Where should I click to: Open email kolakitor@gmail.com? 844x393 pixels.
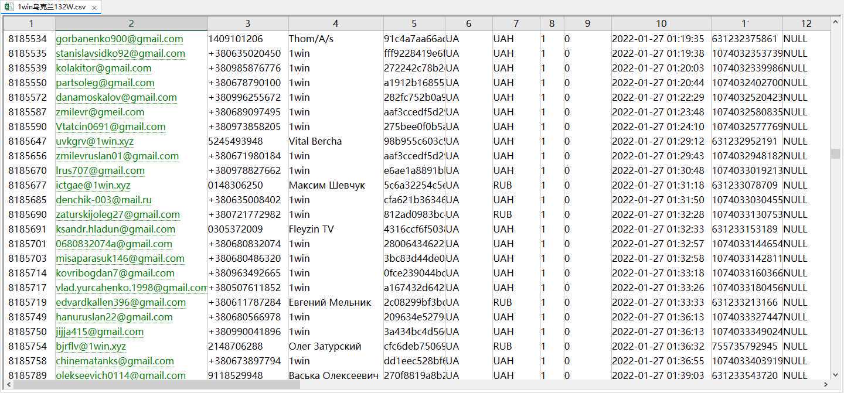(x=104, y=68)
